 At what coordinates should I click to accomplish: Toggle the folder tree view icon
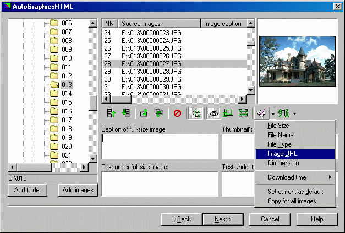tap(195, 113)
